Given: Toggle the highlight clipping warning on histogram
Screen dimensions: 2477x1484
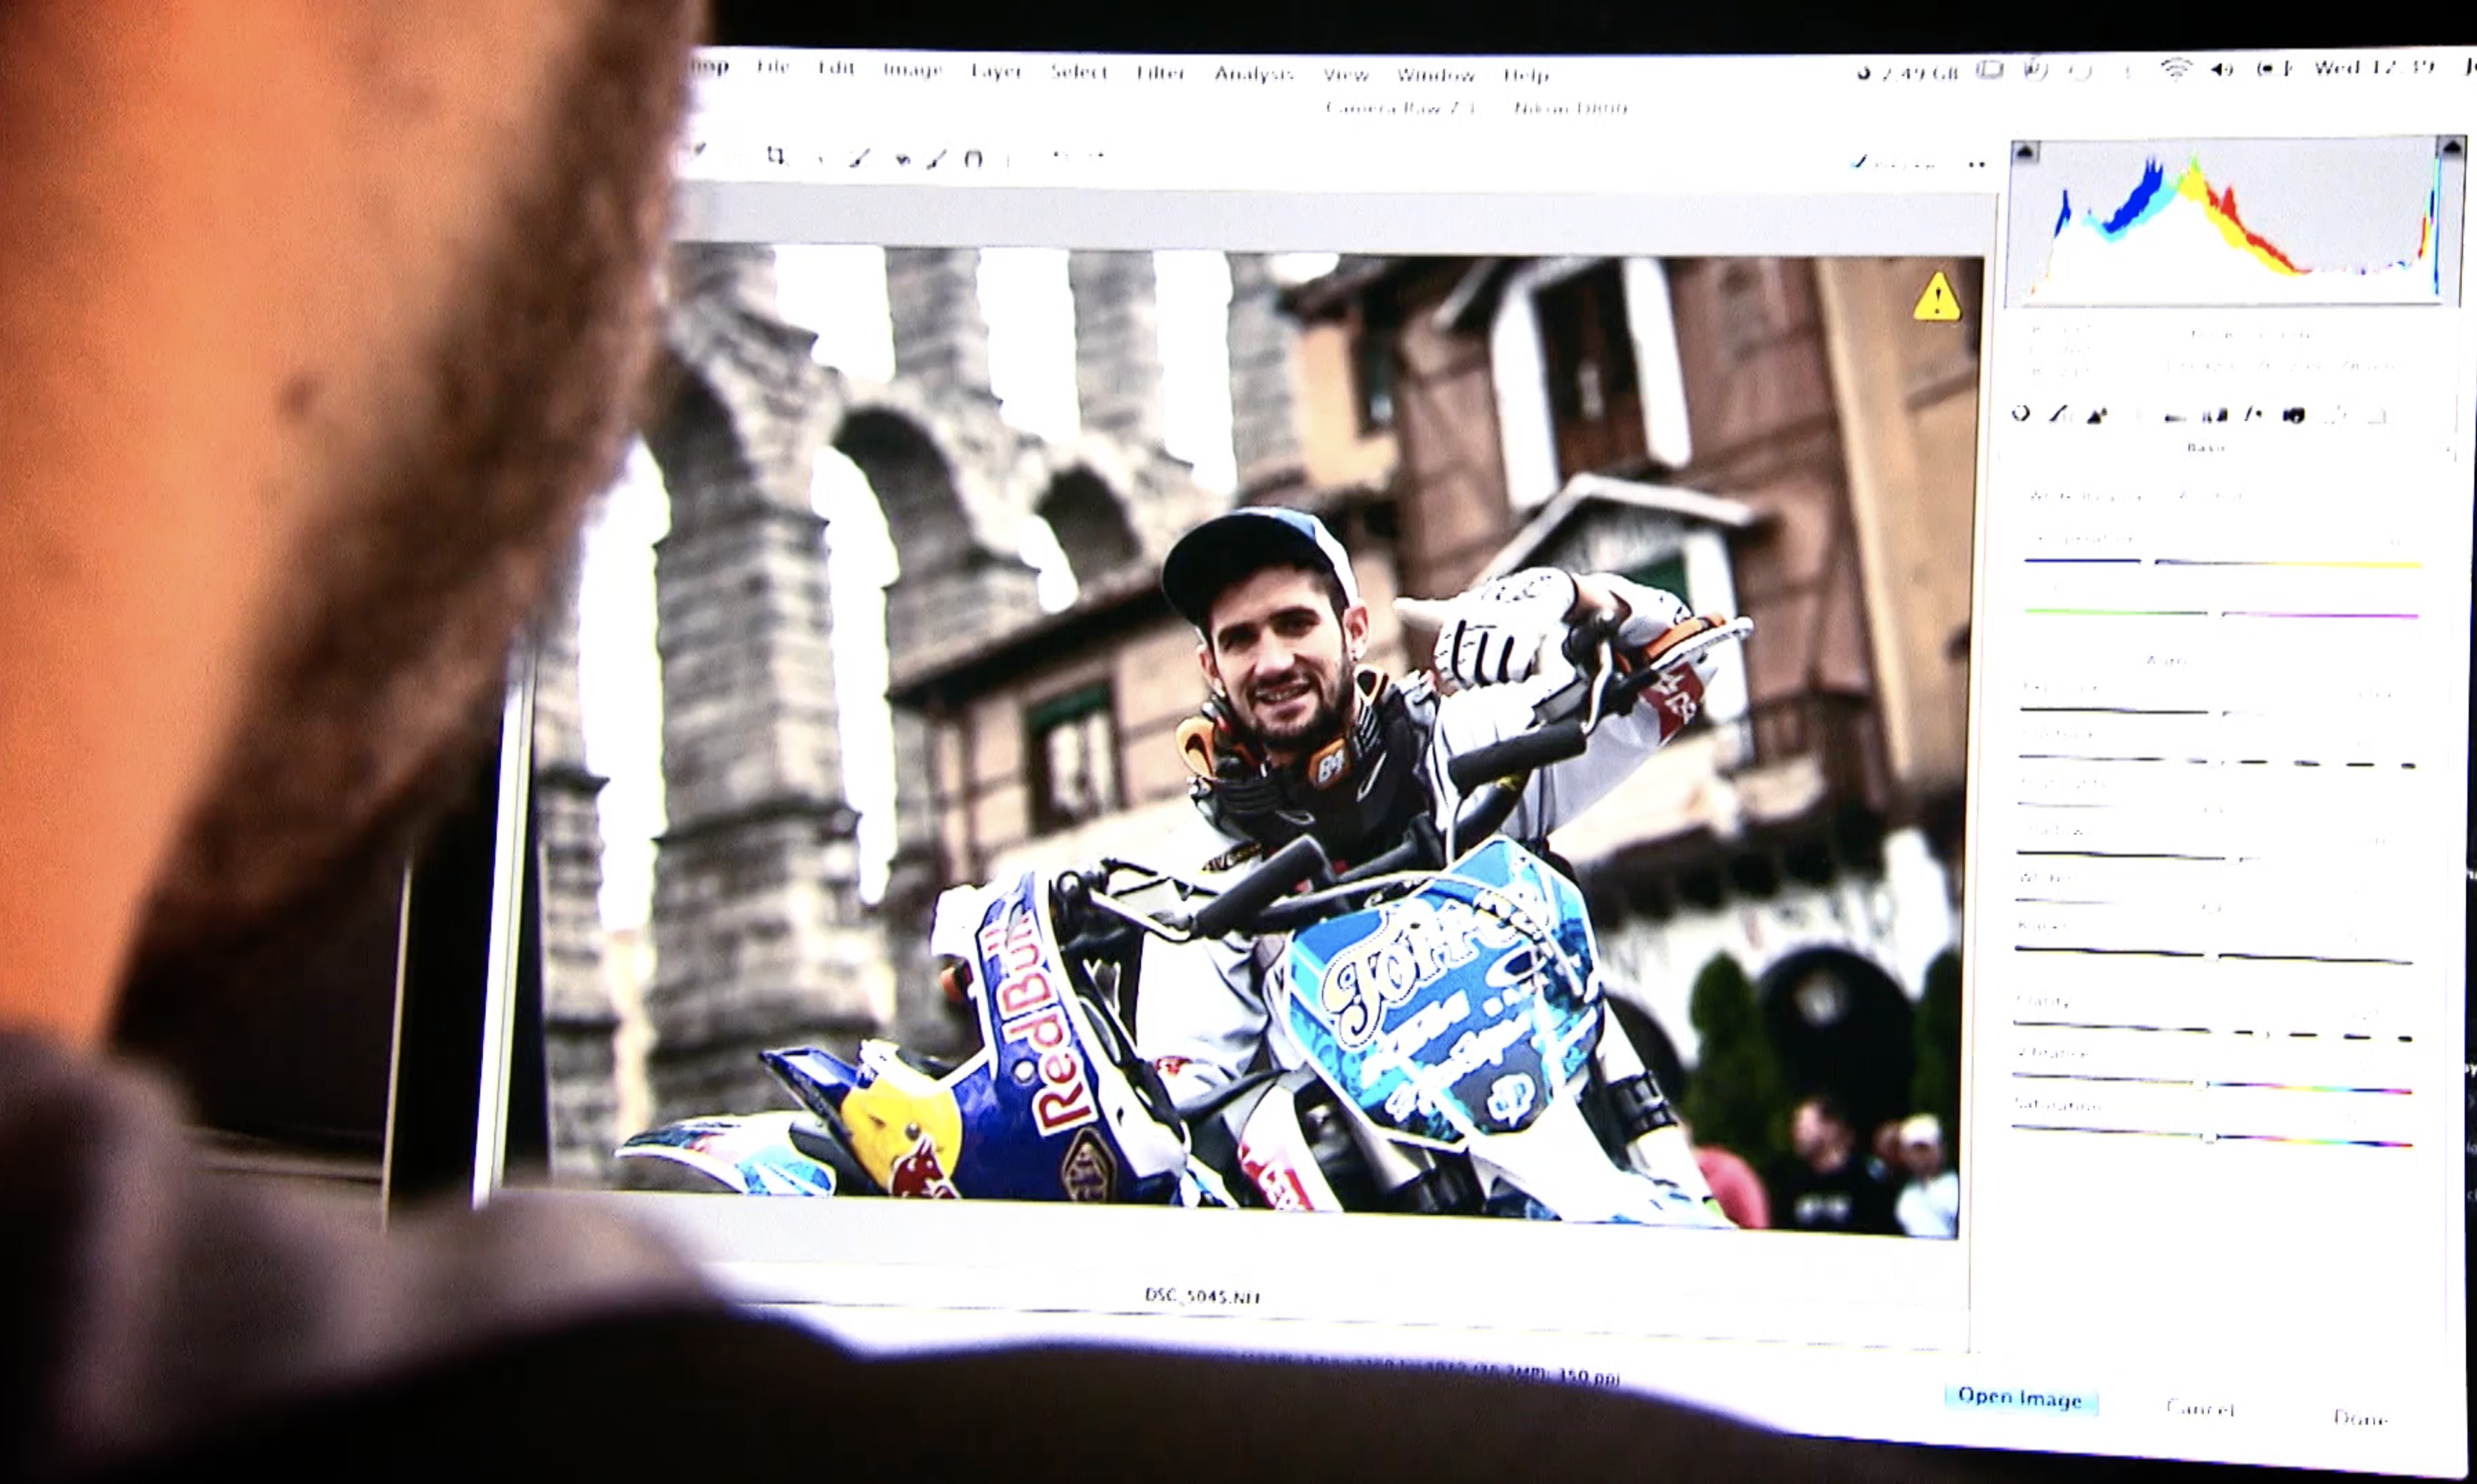Looking at the screenshot, I should pos(2451,148).
